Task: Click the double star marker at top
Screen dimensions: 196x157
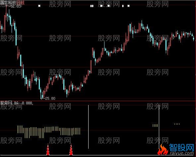Action: (x=92, y=6)
